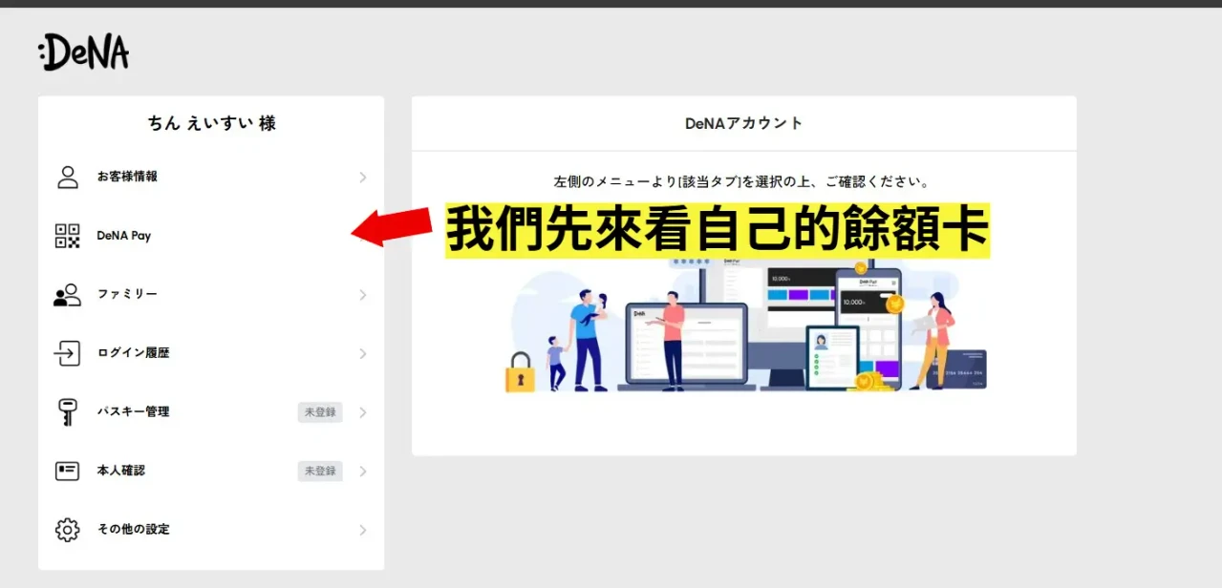
Task: Expand the ファミリー chevron
Action: pyautogui.click(x=363, y=295)
